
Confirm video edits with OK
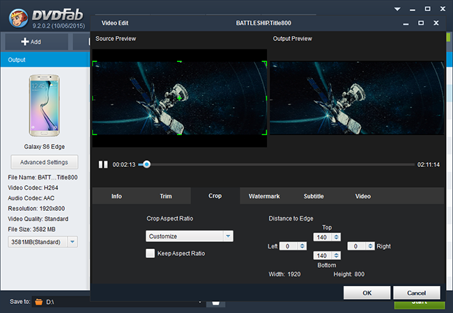tap(367, 293)
